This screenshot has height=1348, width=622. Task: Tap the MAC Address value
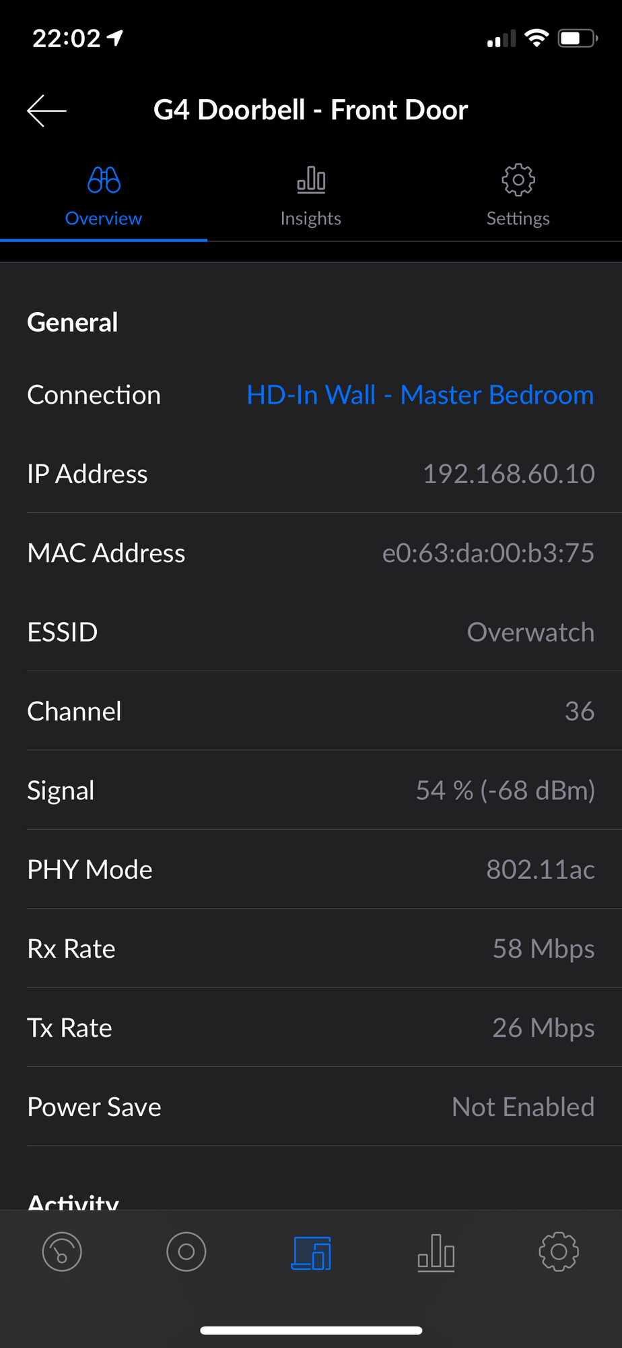pos(488,553)
